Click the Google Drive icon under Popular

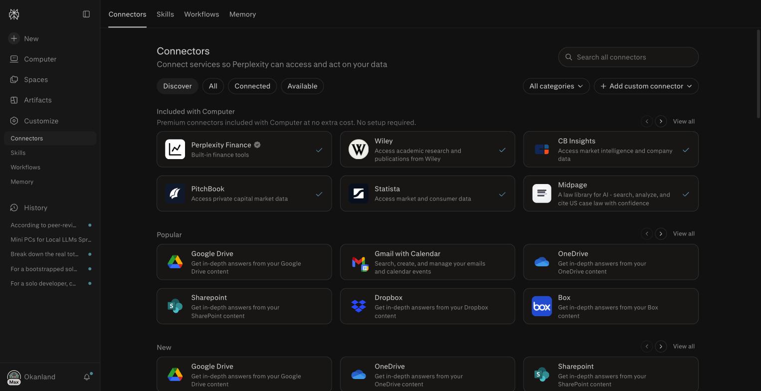click(x=175, y=262)
